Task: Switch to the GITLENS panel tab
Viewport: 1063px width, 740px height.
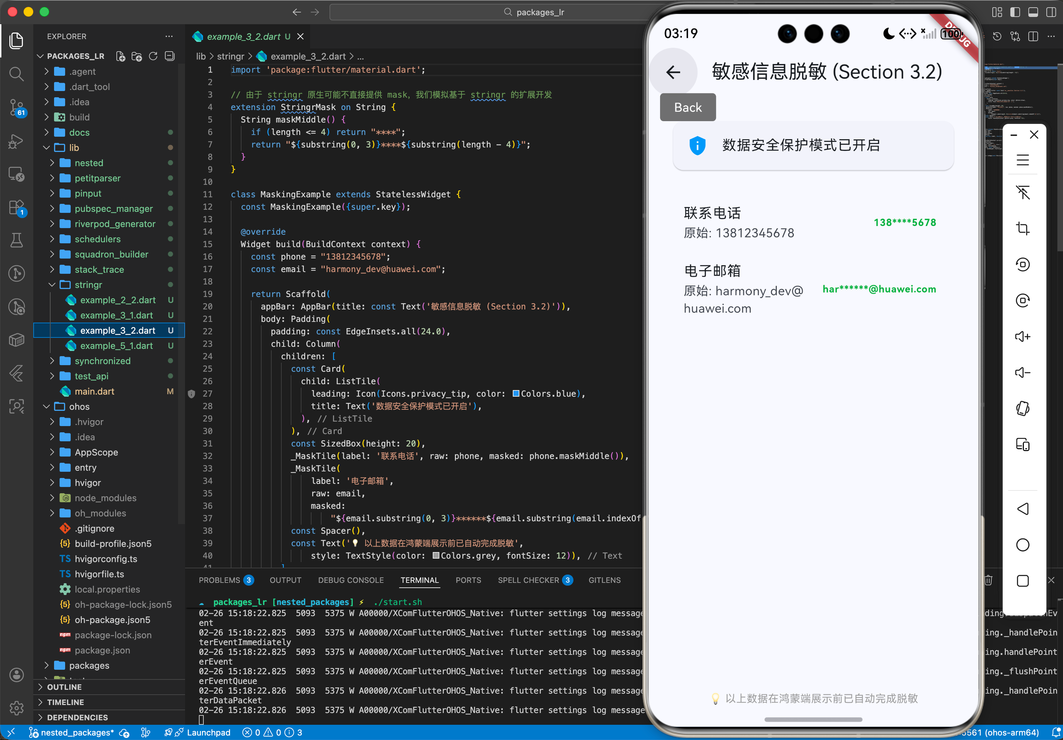Action: (604, 580)
